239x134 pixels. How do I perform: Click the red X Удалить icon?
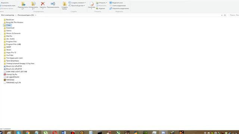click(x=43, y=4)
